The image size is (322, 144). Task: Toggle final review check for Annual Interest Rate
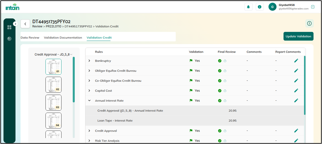point(220,101)
